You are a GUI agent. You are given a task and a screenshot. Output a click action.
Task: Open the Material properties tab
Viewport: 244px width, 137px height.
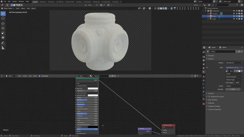(x=204, y=99)
